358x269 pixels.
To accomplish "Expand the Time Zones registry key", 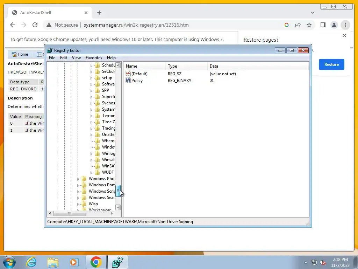I will [x=91, y=122].
